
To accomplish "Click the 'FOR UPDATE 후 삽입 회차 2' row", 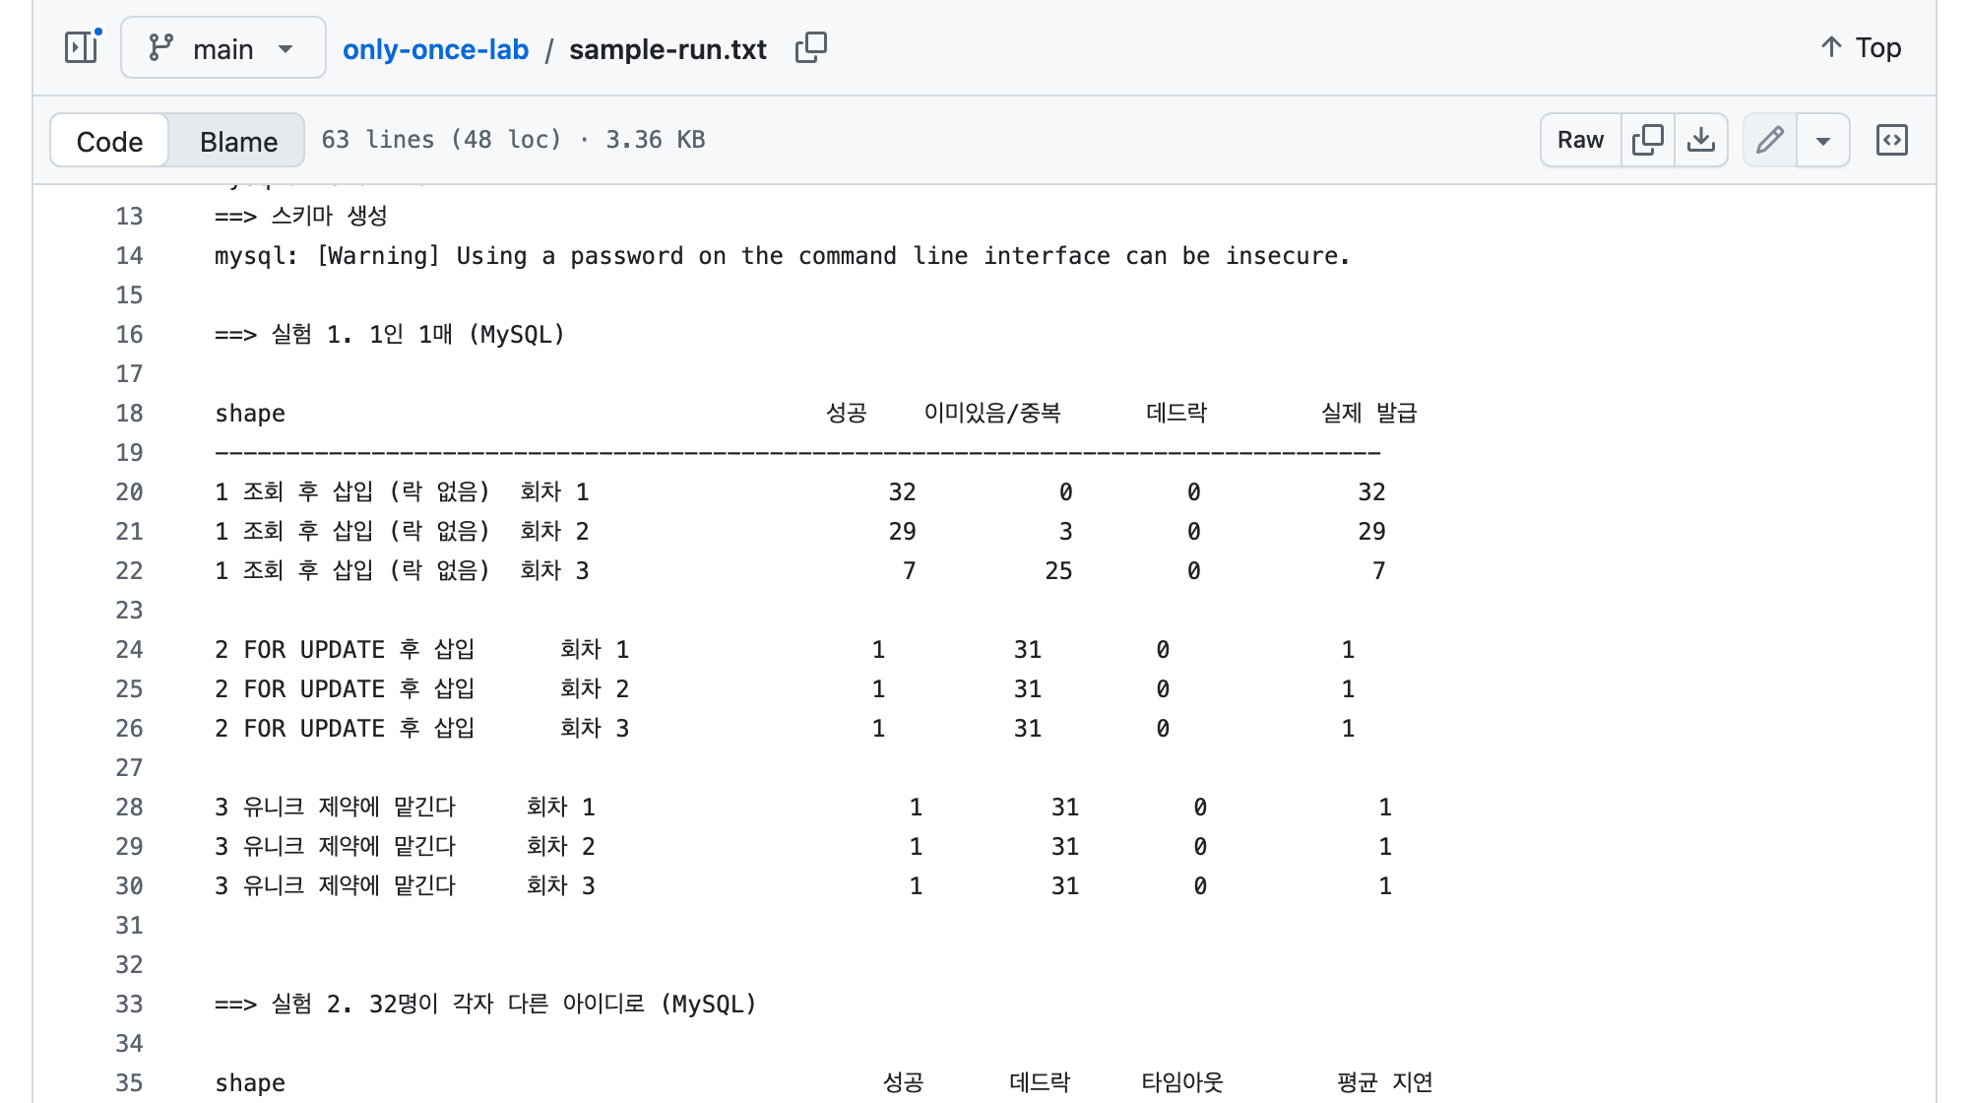I will tap(785, 688).
